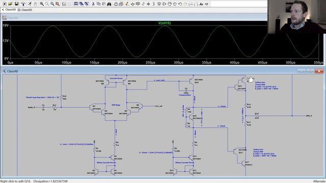326x183 pixels.
Task: Minimize the ClassAB schematic child window
Action: [301, 71]
